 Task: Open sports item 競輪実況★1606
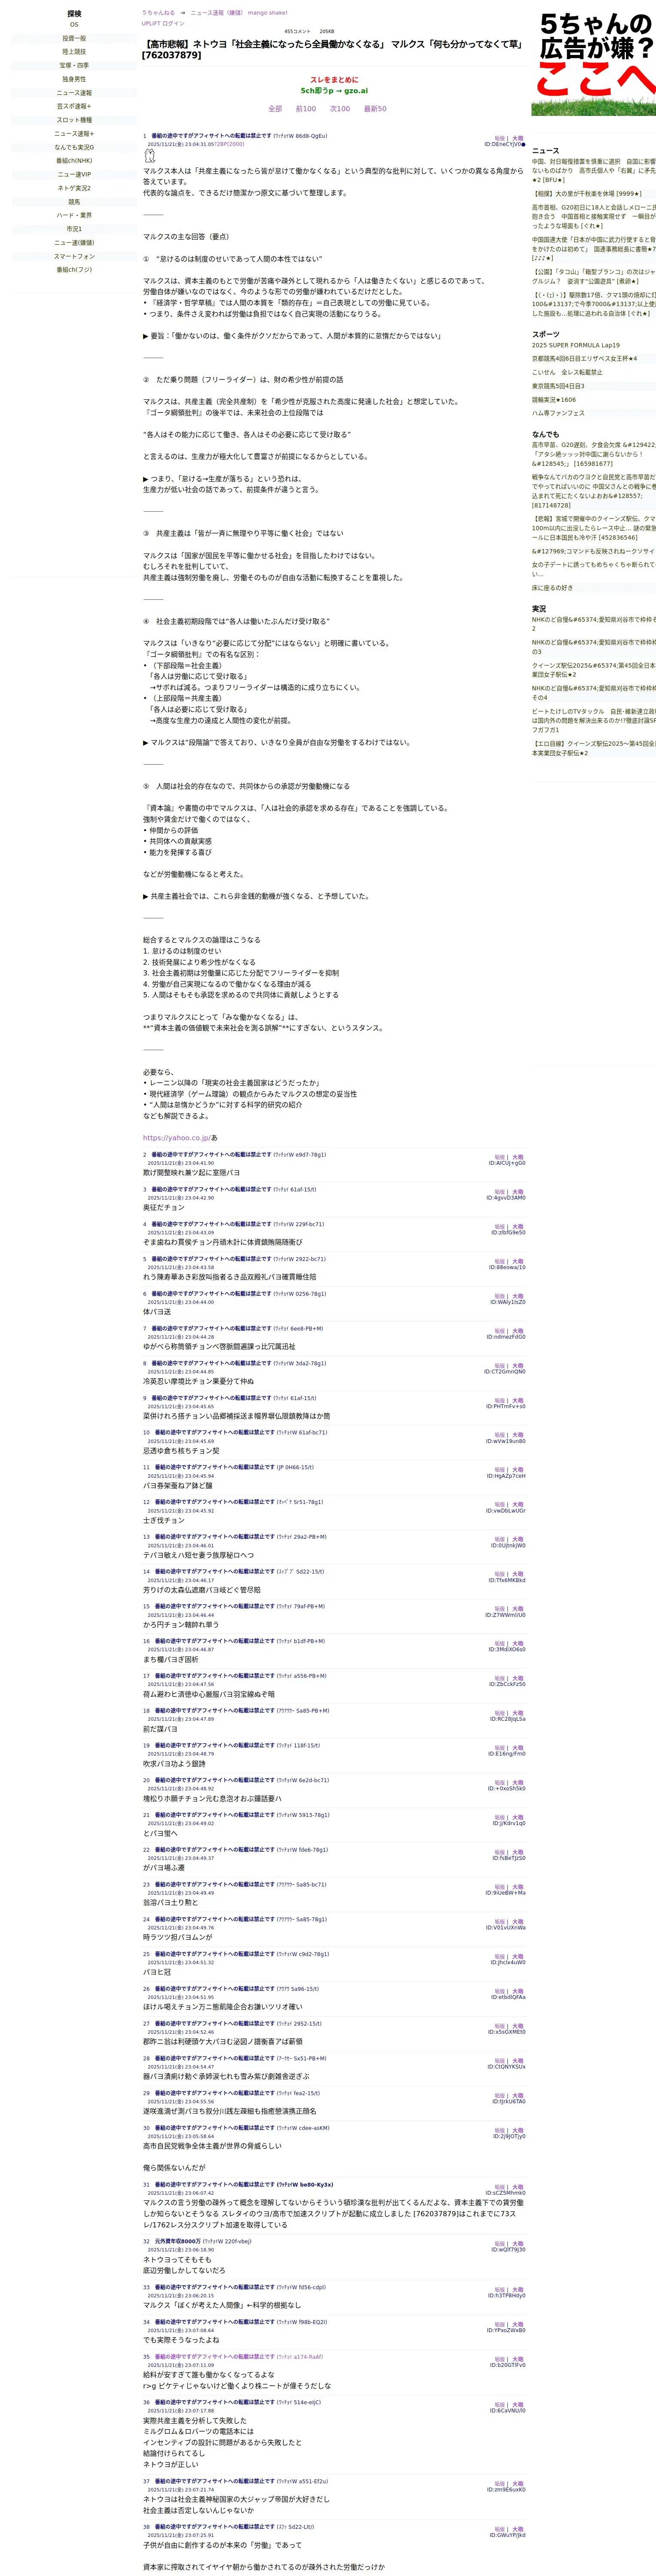[x=554, y=400]
